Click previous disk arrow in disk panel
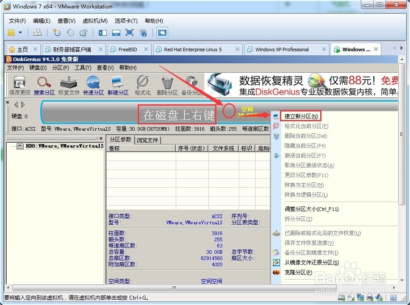The width and height of the screenshot is (410, 305). pos(16,104)
